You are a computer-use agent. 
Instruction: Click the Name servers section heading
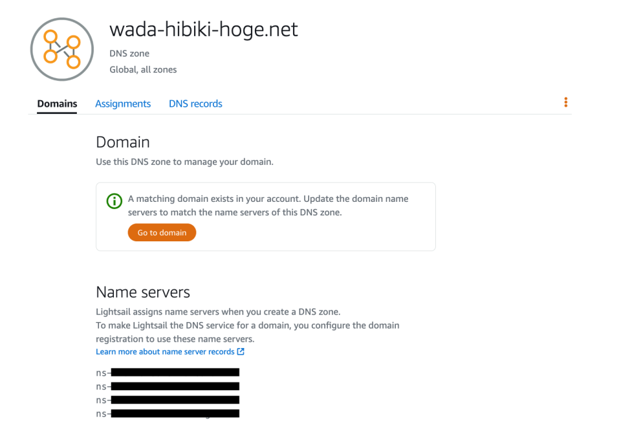click(143, 292)
